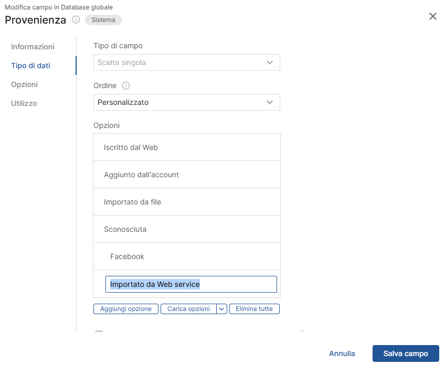Image resolution: width=445 pixels, height=365 pixels.
Task: Click the Aggiungi opzione button
Action: pyautogui.click(x=125, y=309)
